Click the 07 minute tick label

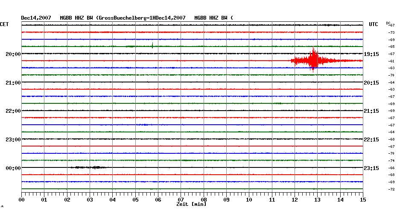coord(181,200)
